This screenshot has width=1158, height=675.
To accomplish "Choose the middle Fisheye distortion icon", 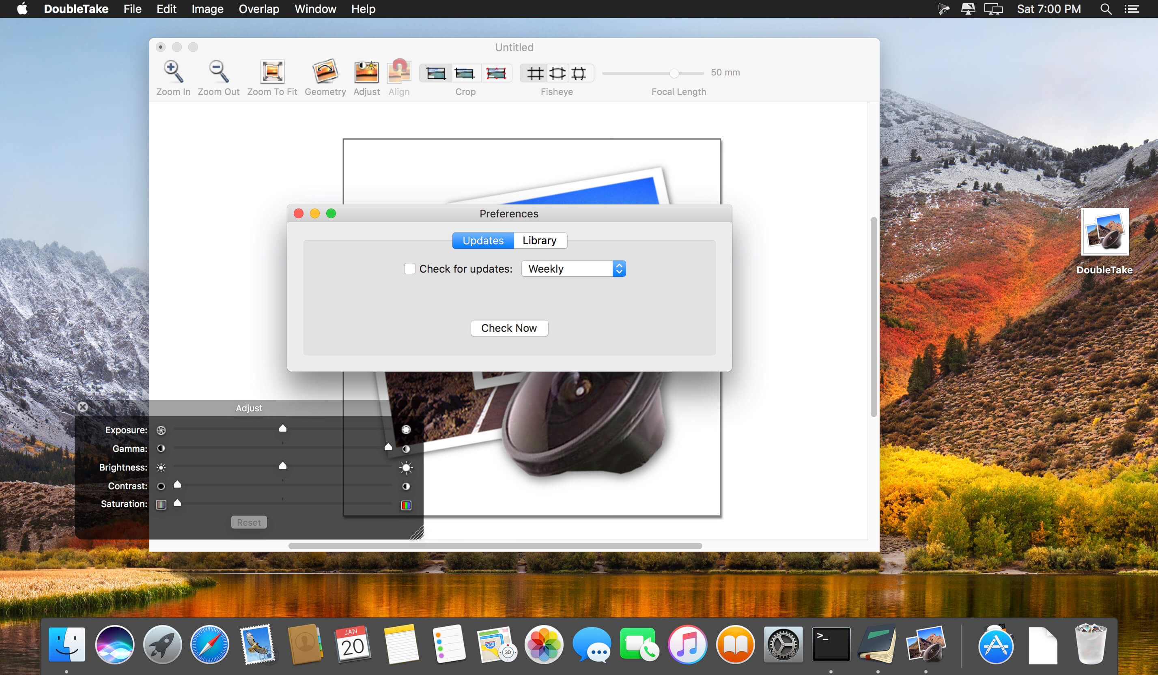I will (557, 73).
